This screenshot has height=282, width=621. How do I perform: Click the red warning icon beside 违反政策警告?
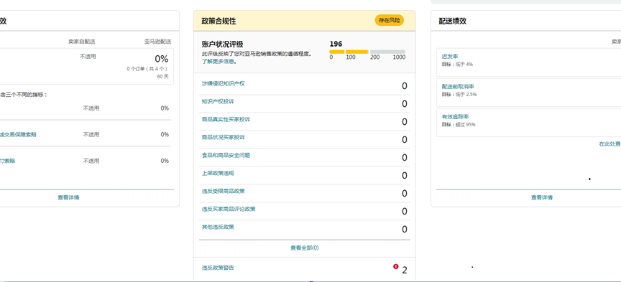pyautogui.click(x=395, y=267)
